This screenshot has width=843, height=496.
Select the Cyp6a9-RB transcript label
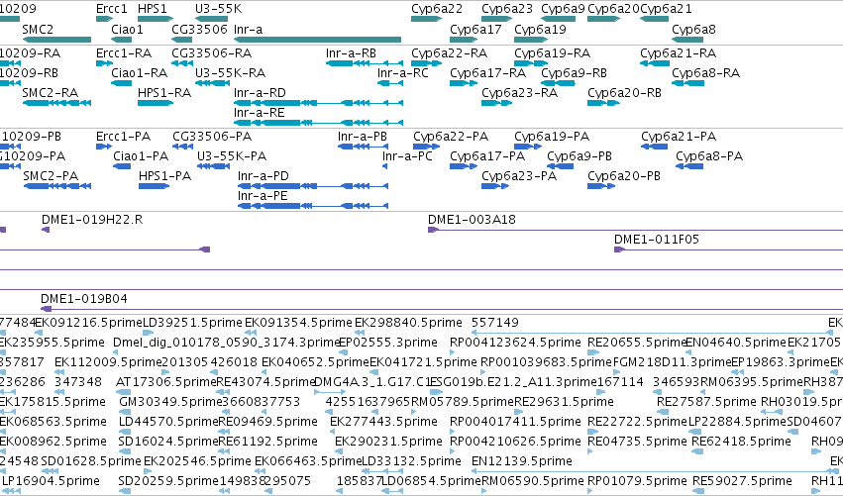[575, 73]
